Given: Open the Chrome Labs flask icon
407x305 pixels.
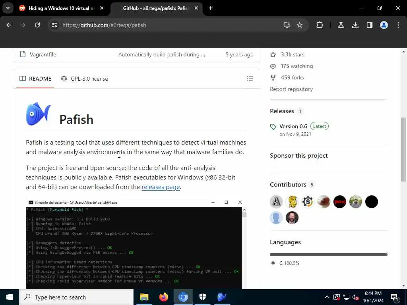Looking at the screenshot, I should click(341, 25).
